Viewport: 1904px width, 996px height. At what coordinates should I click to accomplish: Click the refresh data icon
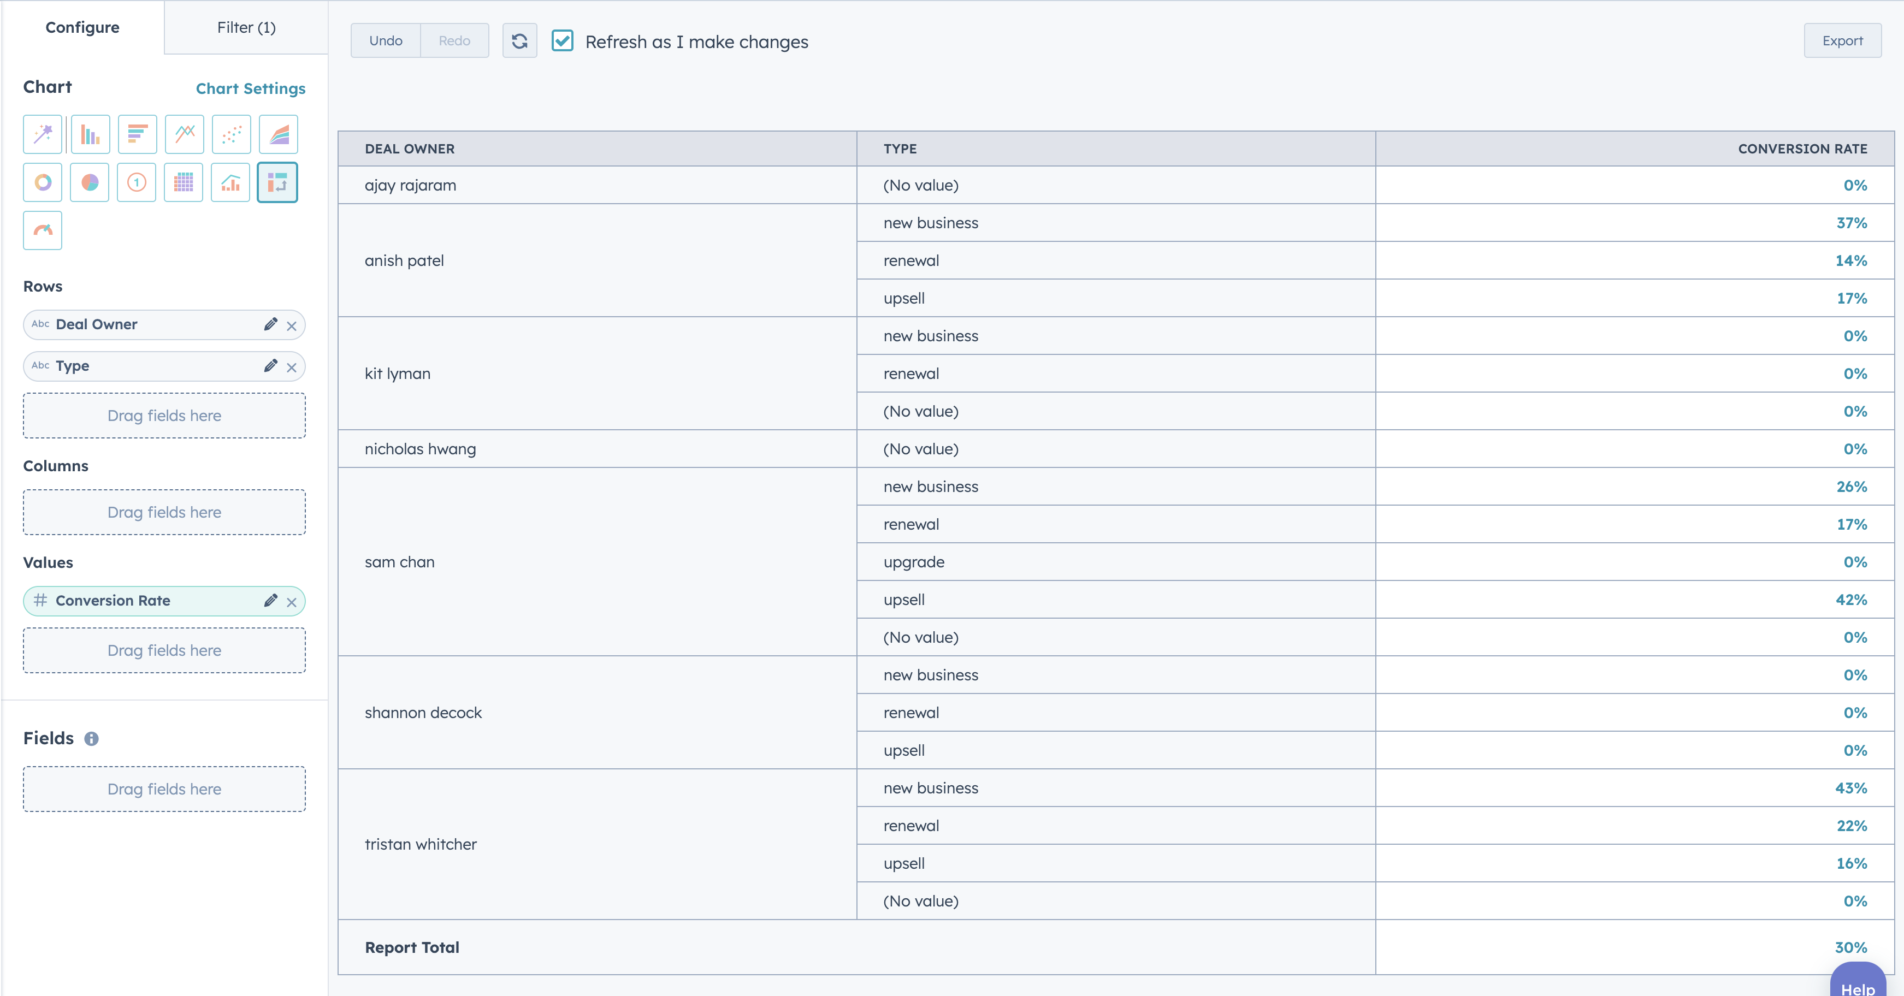click(x=519, y=40)
